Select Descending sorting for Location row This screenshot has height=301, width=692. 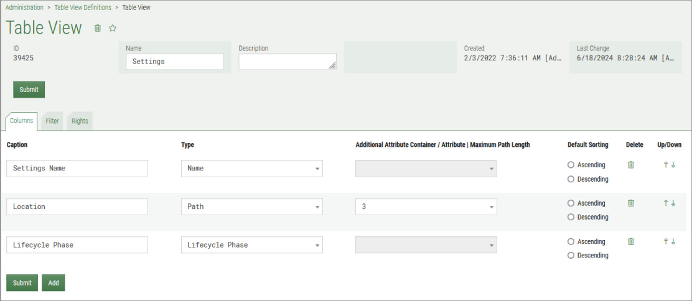point(571,217)
